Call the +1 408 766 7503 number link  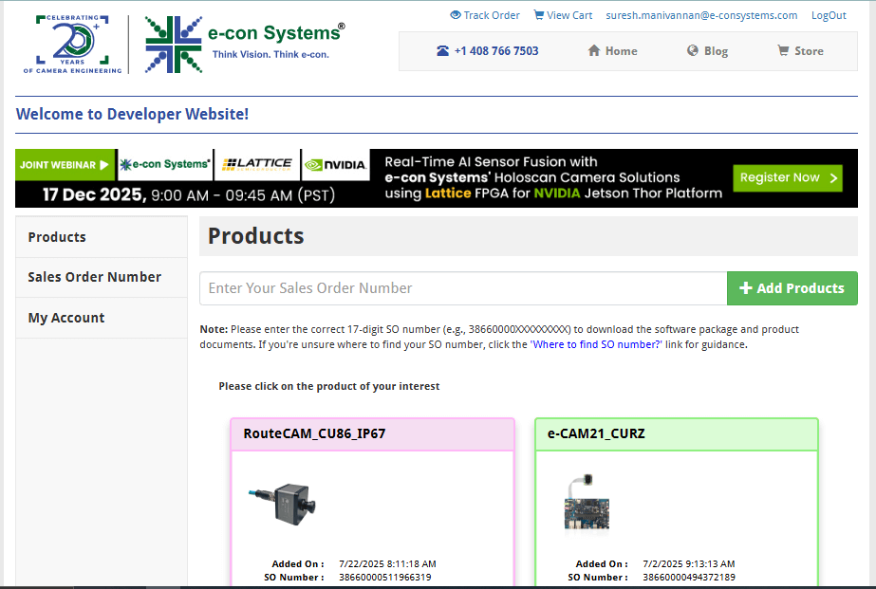pos(488,51)
